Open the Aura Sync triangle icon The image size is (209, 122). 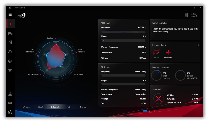pos(10,52)
